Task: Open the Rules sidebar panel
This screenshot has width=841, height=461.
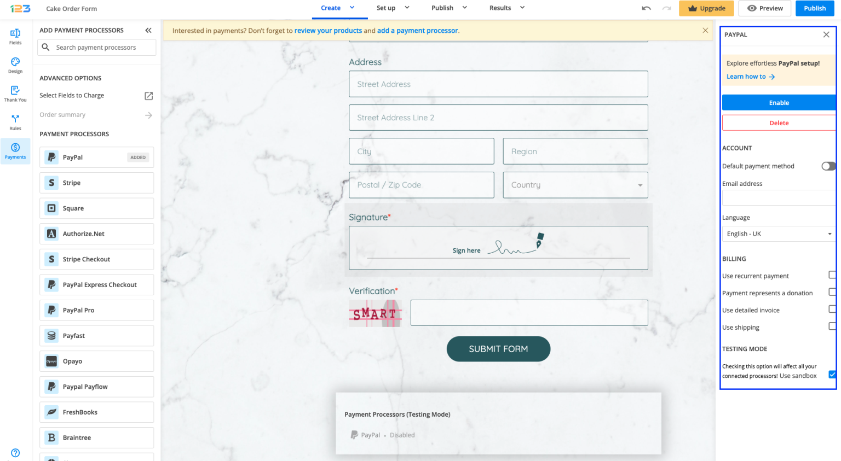Action: [15, 122]
